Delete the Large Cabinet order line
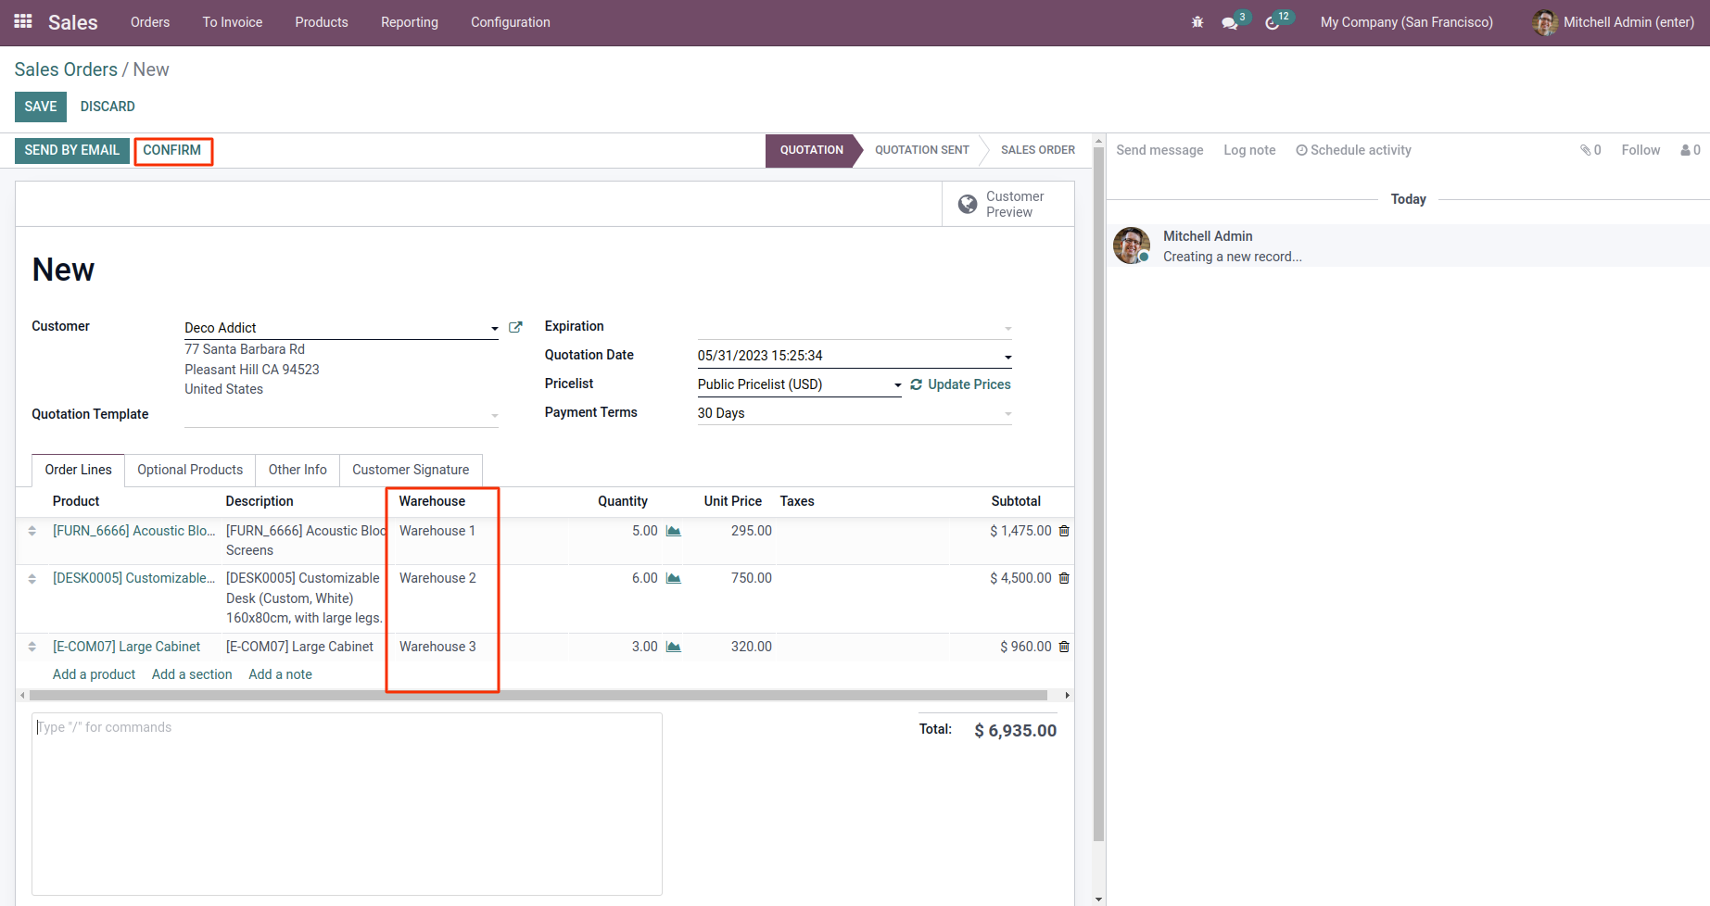Image resolution: width=1710 pixels, height=906 pixels. coord(1064,647)
